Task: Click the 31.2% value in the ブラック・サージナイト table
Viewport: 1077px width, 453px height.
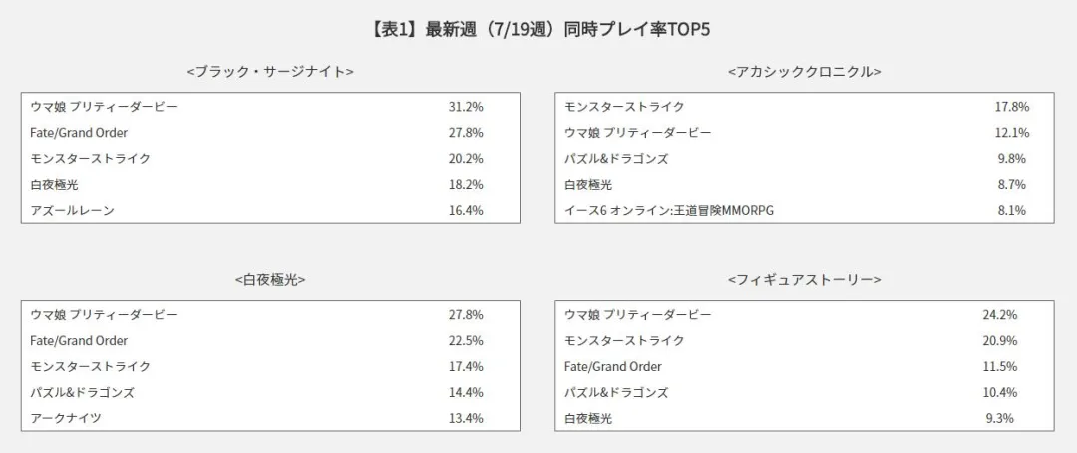Action: point(466,107)
